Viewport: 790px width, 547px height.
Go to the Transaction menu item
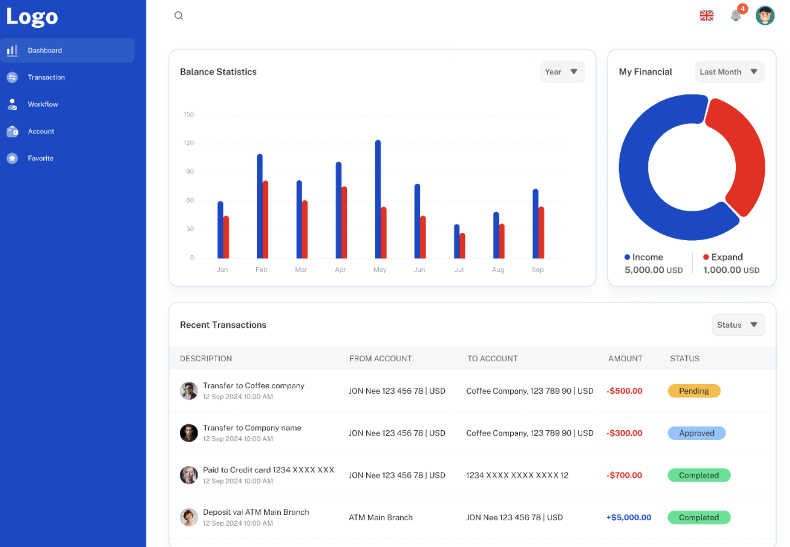(x=46, y=77)
